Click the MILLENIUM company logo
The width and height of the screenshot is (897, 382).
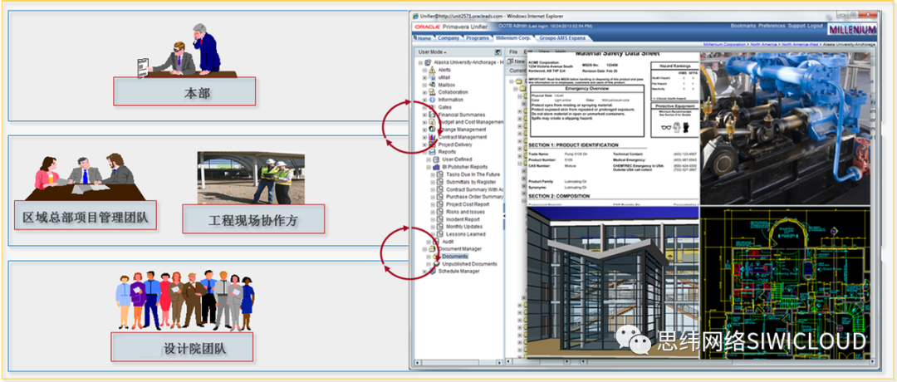pyautogui.click(x=852, y=30)
